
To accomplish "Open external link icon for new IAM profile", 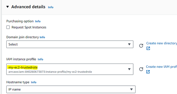I will tap(148, 72).
